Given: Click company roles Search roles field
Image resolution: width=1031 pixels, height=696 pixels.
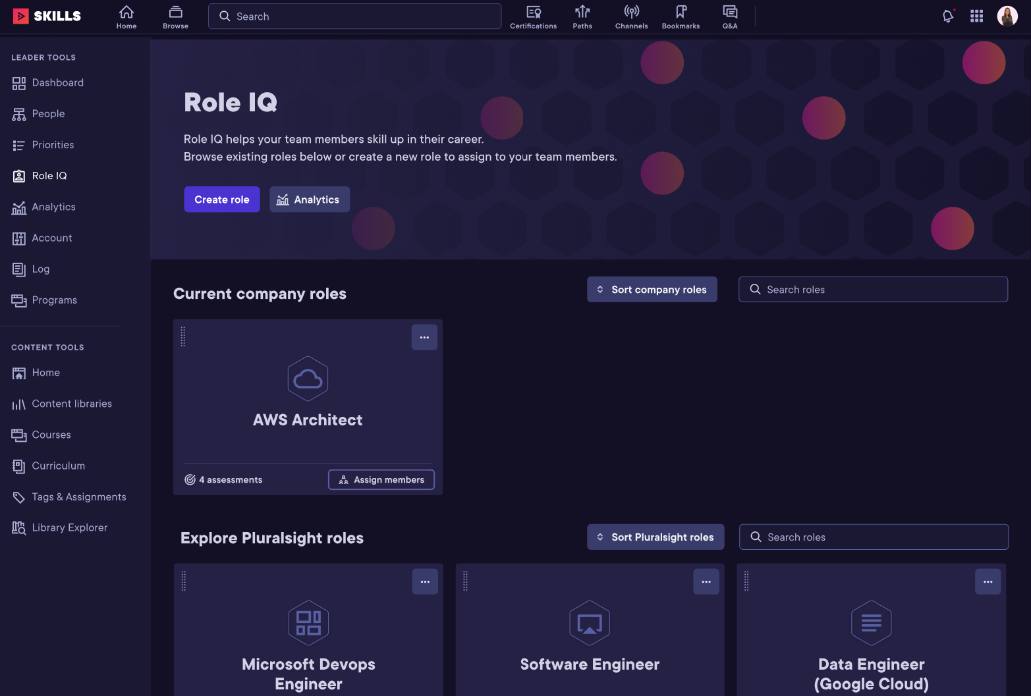Looking at the screenshot, I should click(873, 290).
